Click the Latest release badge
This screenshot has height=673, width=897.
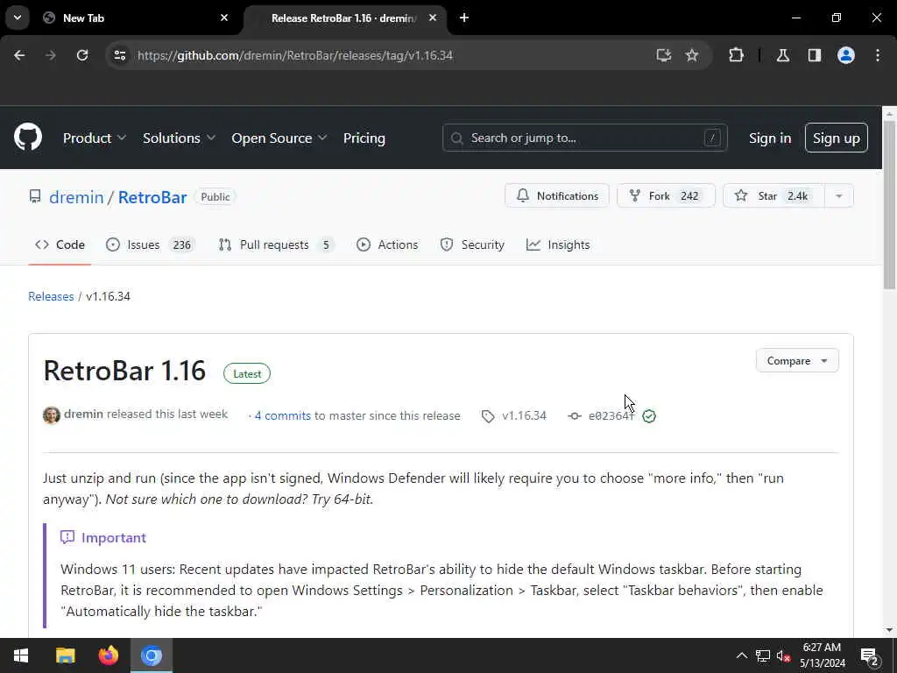pos(247,373)
